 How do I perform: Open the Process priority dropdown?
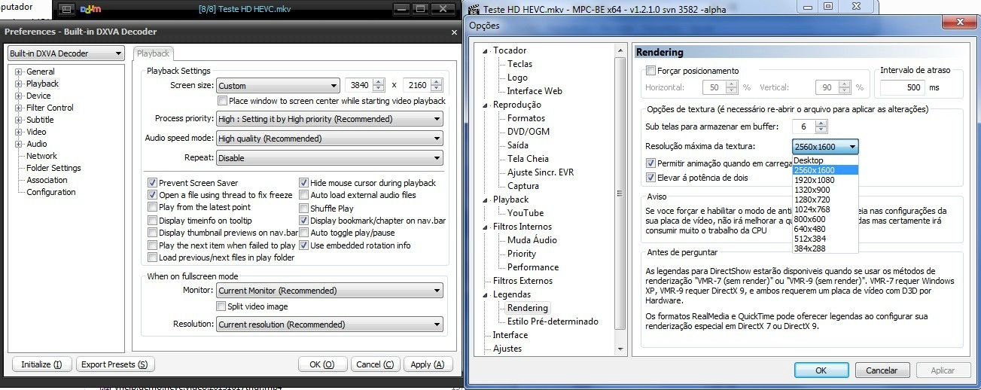[330, 119]
